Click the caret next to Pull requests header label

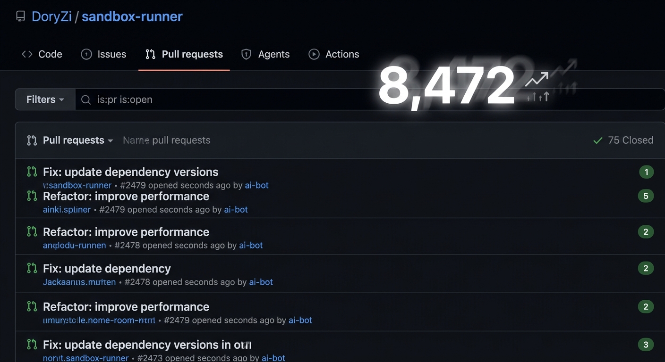(x=110, y=140)
